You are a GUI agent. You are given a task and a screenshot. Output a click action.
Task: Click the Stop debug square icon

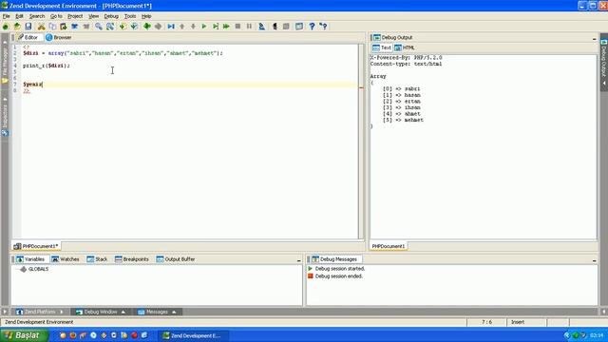click(237, 27)
